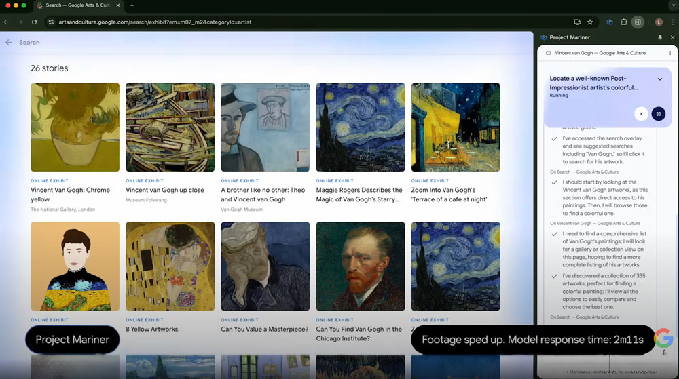Click the 'Vincent van Gogh up close' title
Screen dimensions: 679x379
click(165, 190)
